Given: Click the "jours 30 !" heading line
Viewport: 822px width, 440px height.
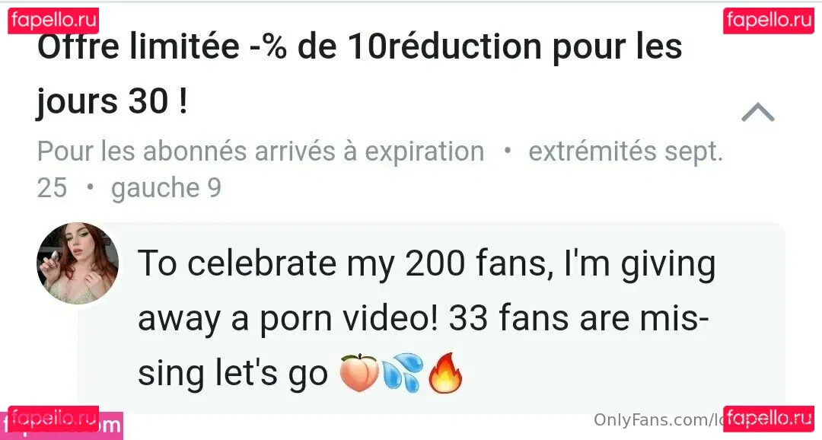Looking at the screenshot, I should pos(111,101).
